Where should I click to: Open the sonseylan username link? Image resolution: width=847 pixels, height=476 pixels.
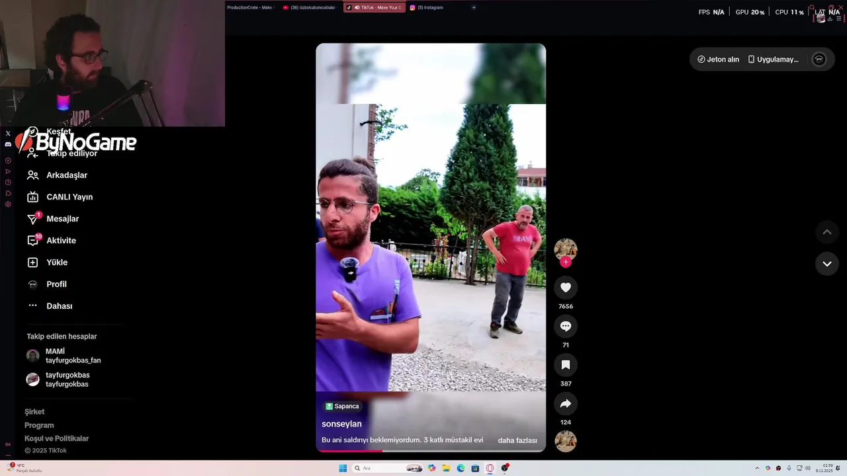pos(341,424)
